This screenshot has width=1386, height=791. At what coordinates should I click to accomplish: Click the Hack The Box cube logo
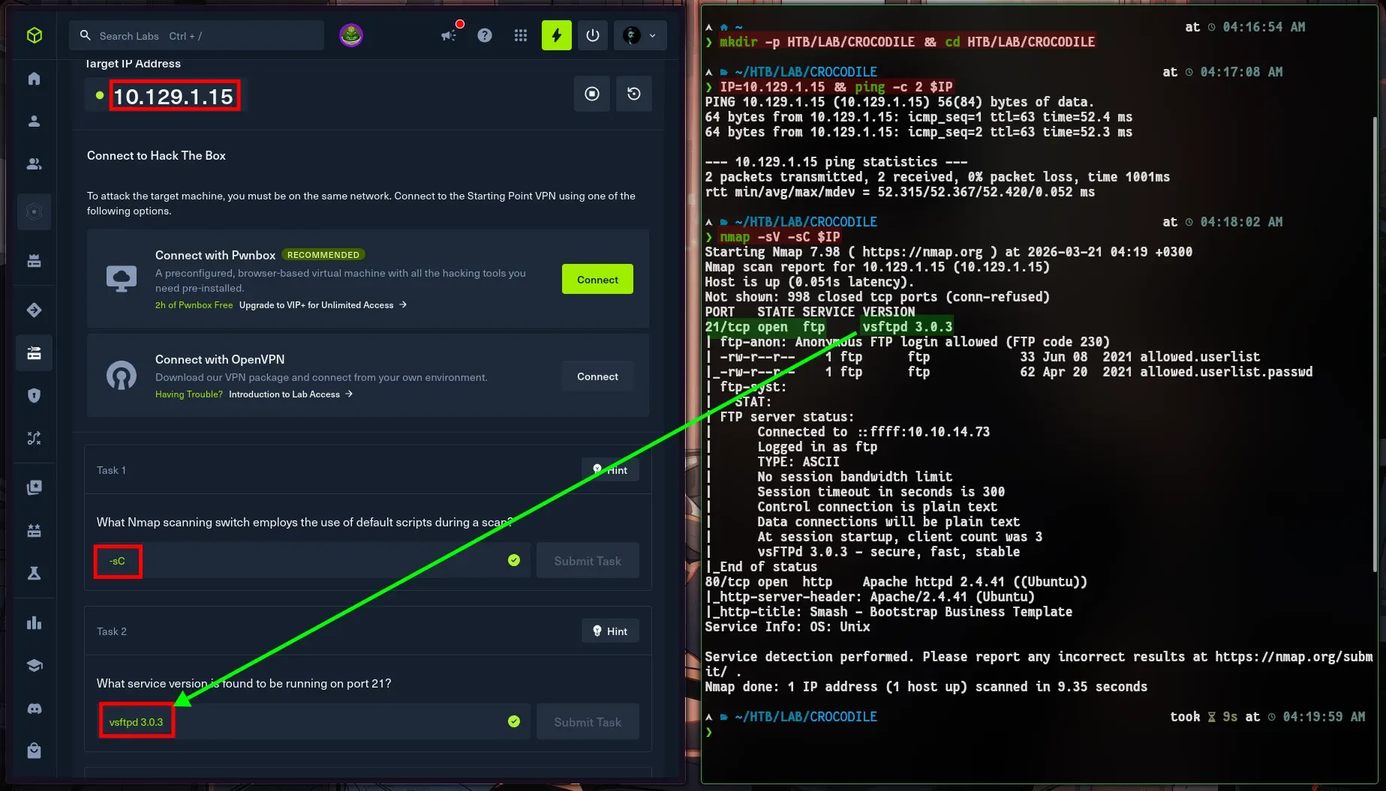tap(35, 35)
